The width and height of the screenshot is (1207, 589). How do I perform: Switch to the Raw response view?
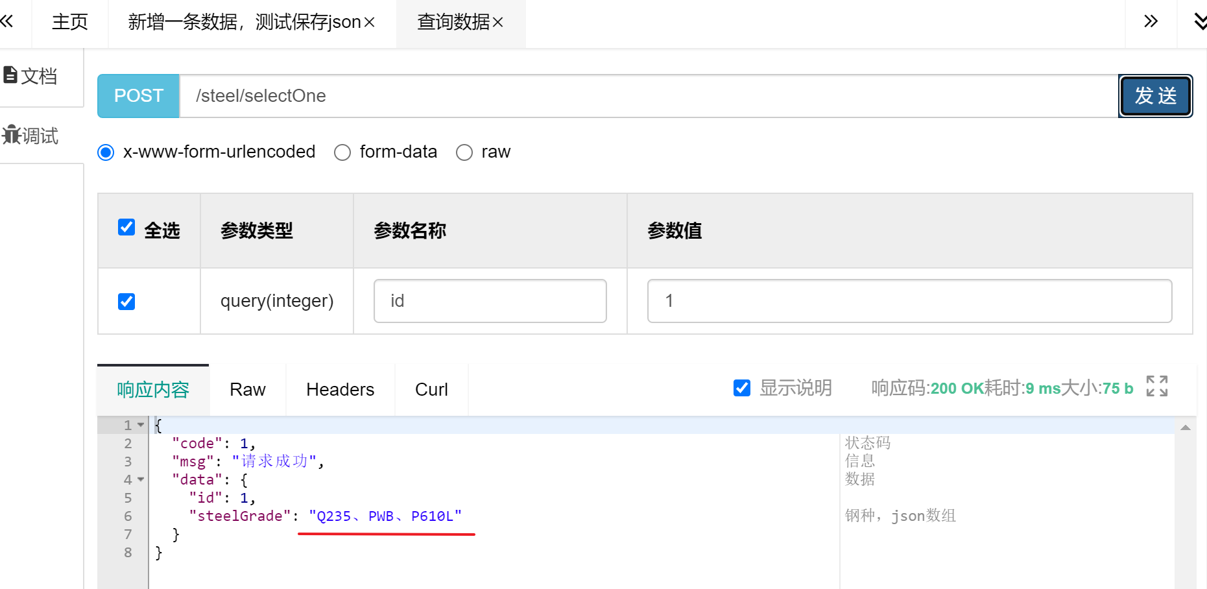(x=247, y=389)
